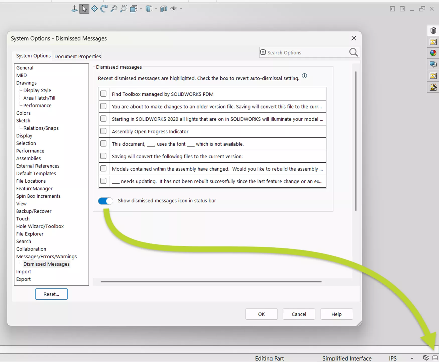Image resolution: width=439 pixels, height=362 pixels.
Task: Open the IPS unit system dropdown
Action: (x=412, y=358)
